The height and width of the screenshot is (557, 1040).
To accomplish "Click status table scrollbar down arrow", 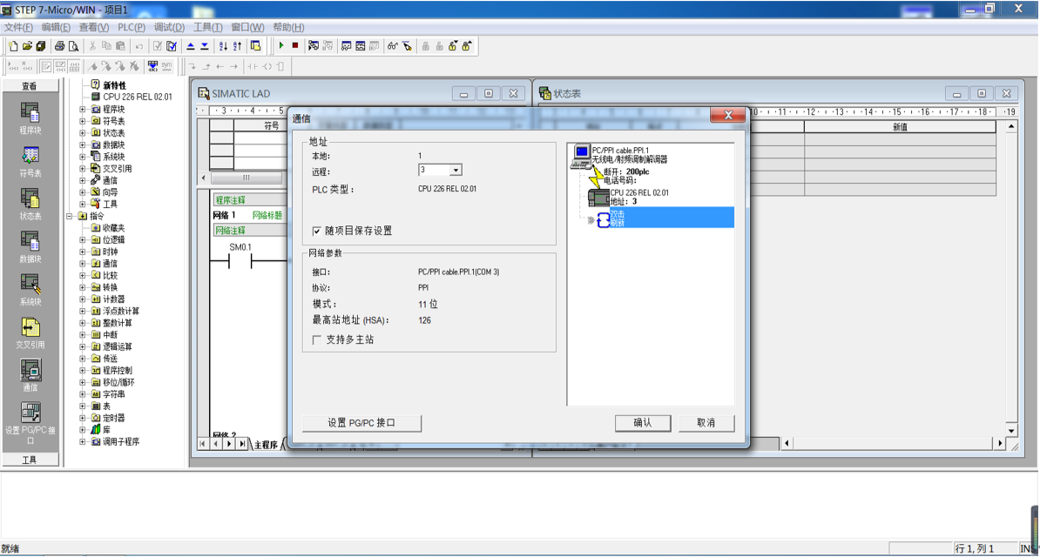I will click(x=1010, y=430).
